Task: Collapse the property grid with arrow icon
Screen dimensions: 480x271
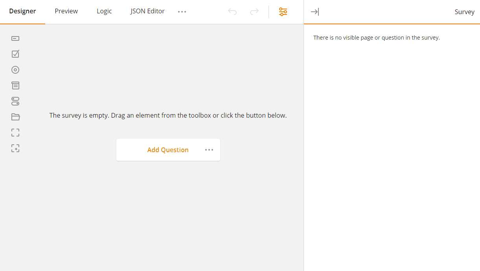Action: (x=314, y=12)
